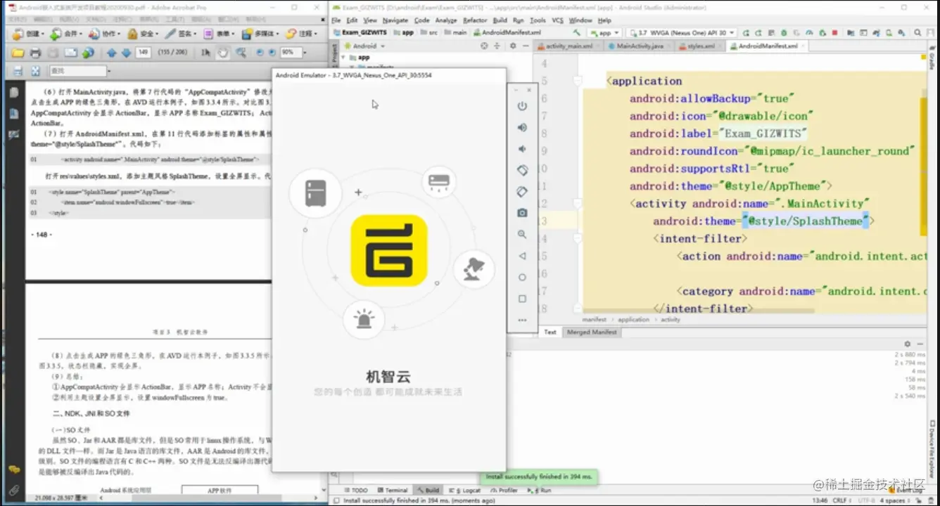
Task: Click the manifest breadcrumb in editor
Action: (x=595, y=320)
